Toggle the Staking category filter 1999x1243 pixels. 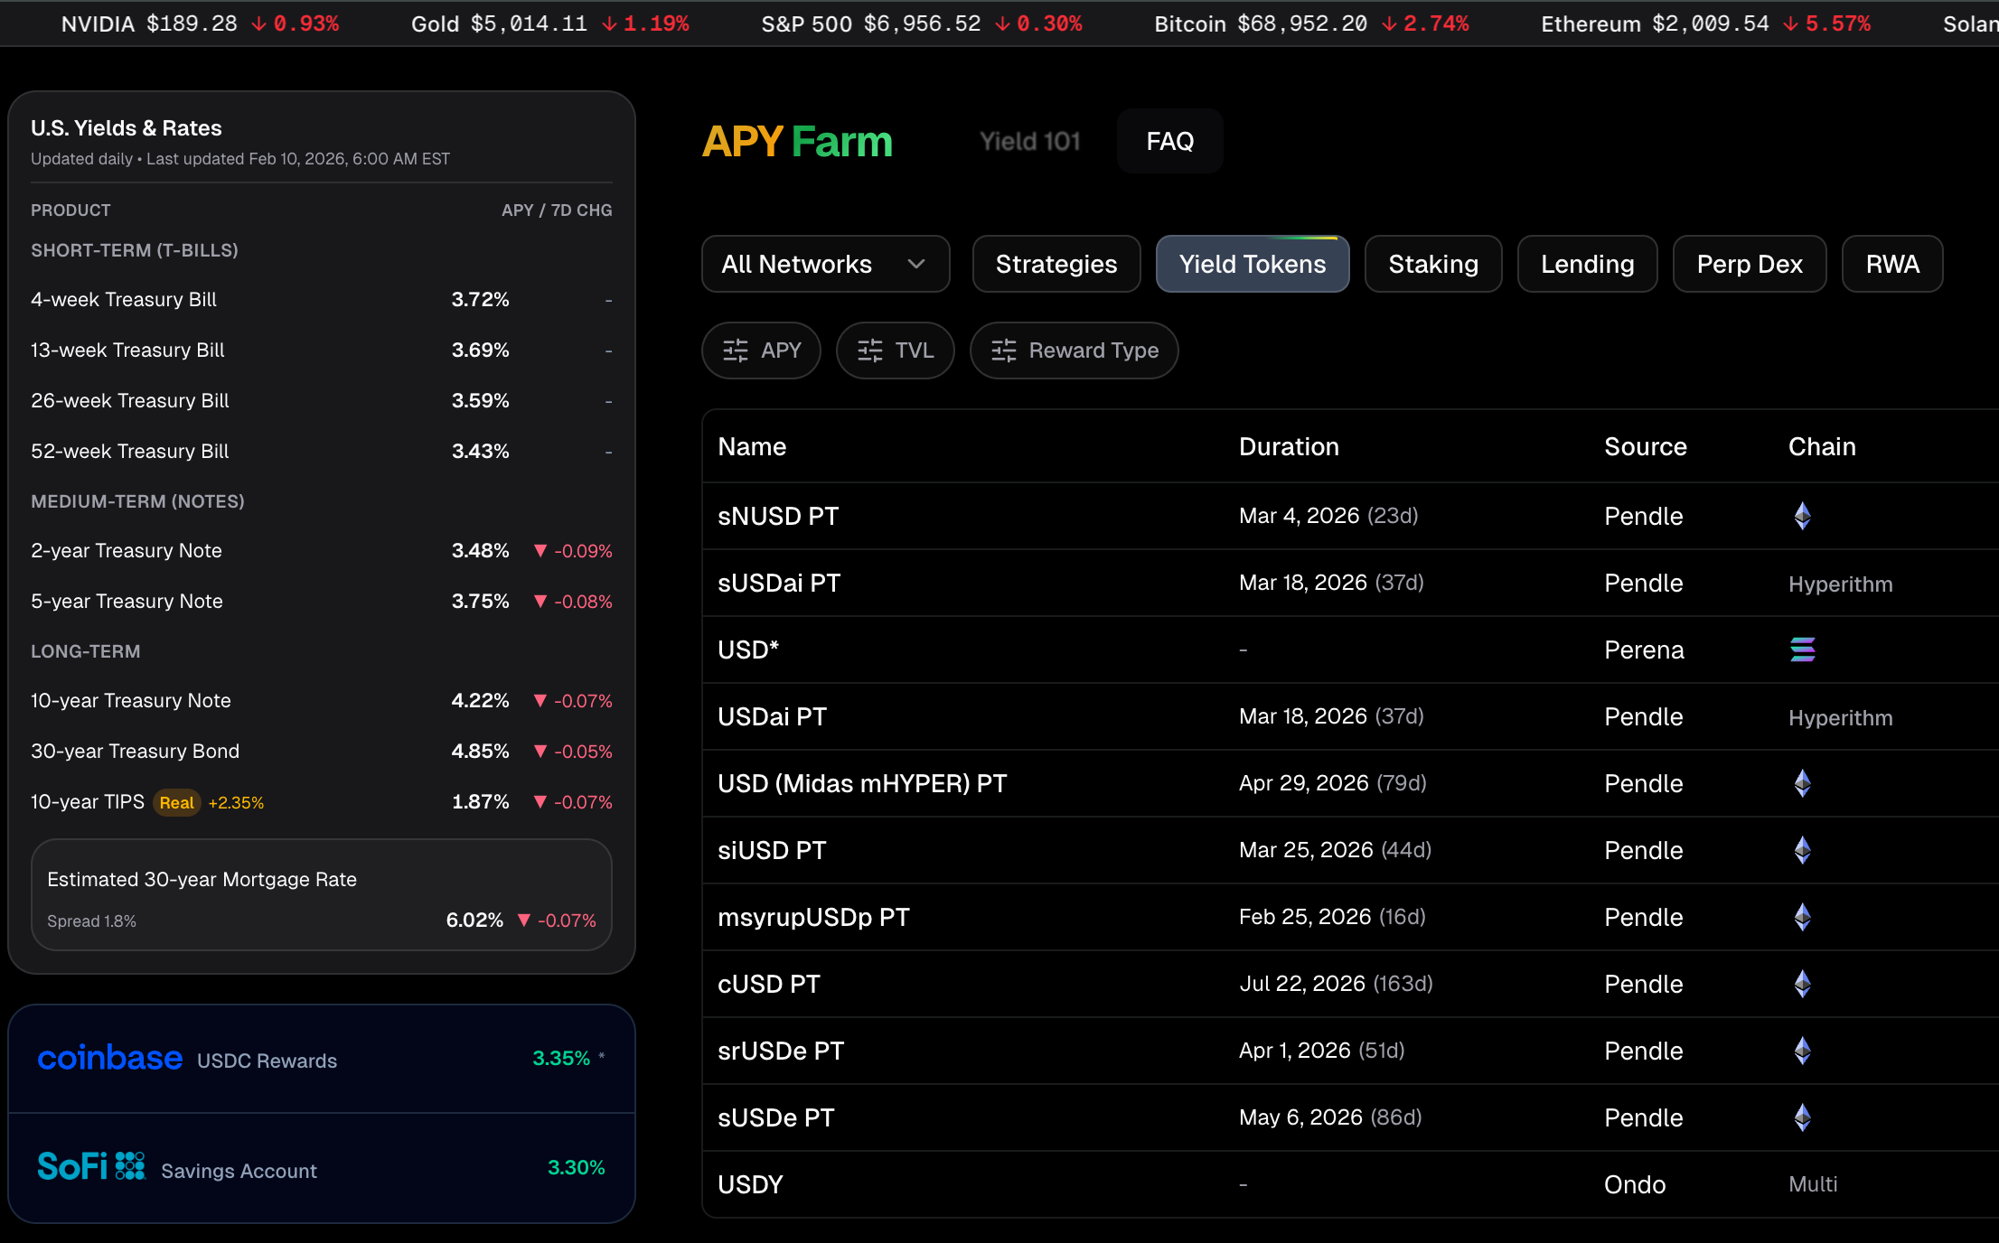pyautogui.click(x=1432, y=264)
